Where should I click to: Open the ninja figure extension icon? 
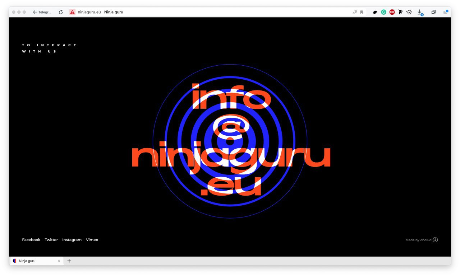(400, 12)
